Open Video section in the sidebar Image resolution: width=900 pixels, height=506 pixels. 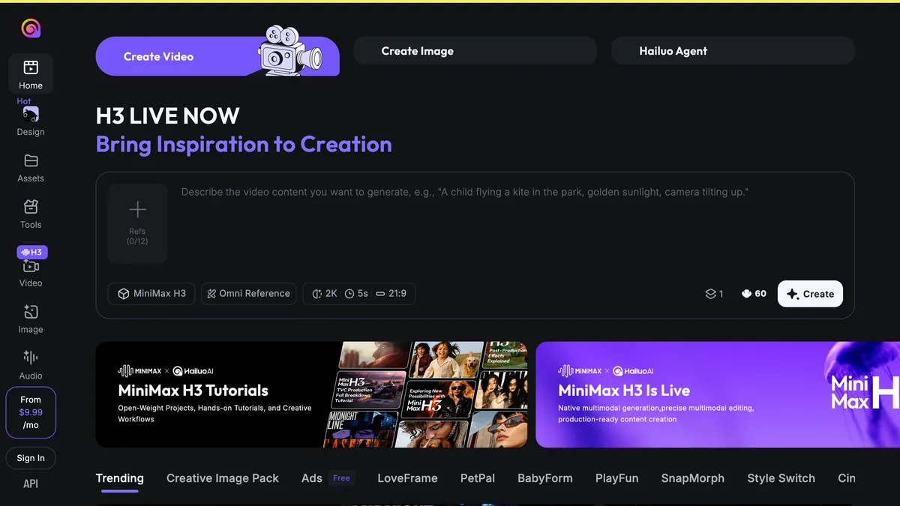click(x=31, y=273)
